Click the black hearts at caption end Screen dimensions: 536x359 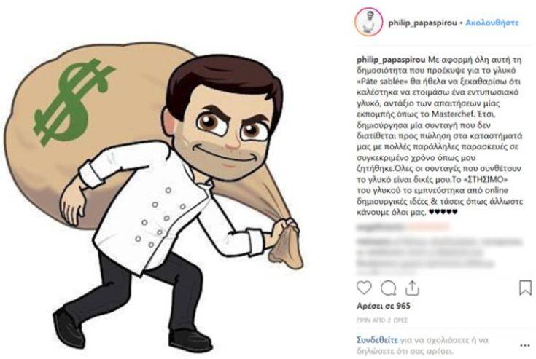pyautogui.click(x=443, y=212)
